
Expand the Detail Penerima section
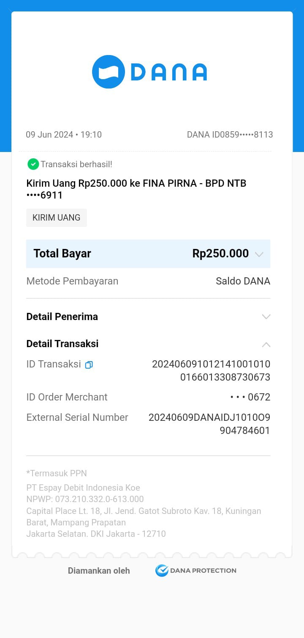(x=266, y=317)
